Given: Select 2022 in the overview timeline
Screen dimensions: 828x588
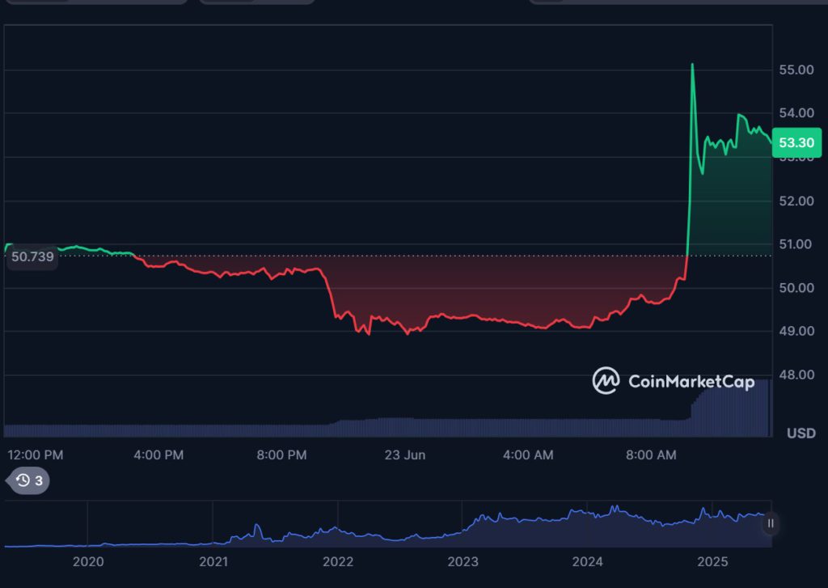Looking at the screenshot, I should (338, 562).
